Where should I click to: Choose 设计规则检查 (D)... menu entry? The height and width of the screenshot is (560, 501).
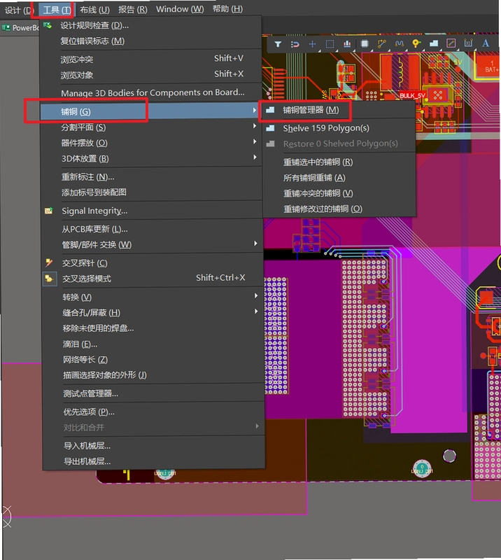150,25
